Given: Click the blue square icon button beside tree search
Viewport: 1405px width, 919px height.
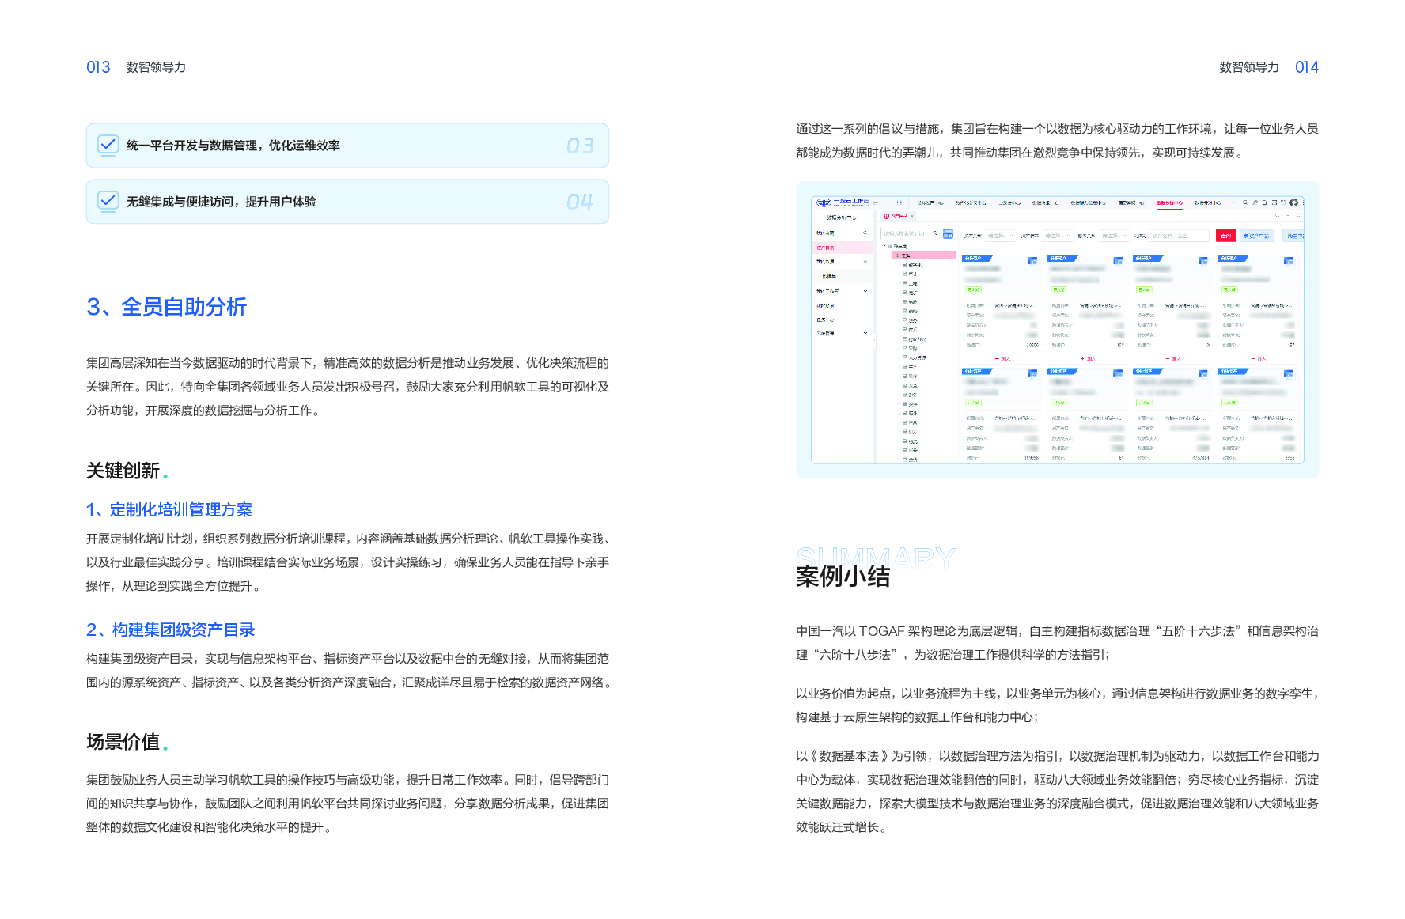Looking at the screenshot, I should [948, 233].
